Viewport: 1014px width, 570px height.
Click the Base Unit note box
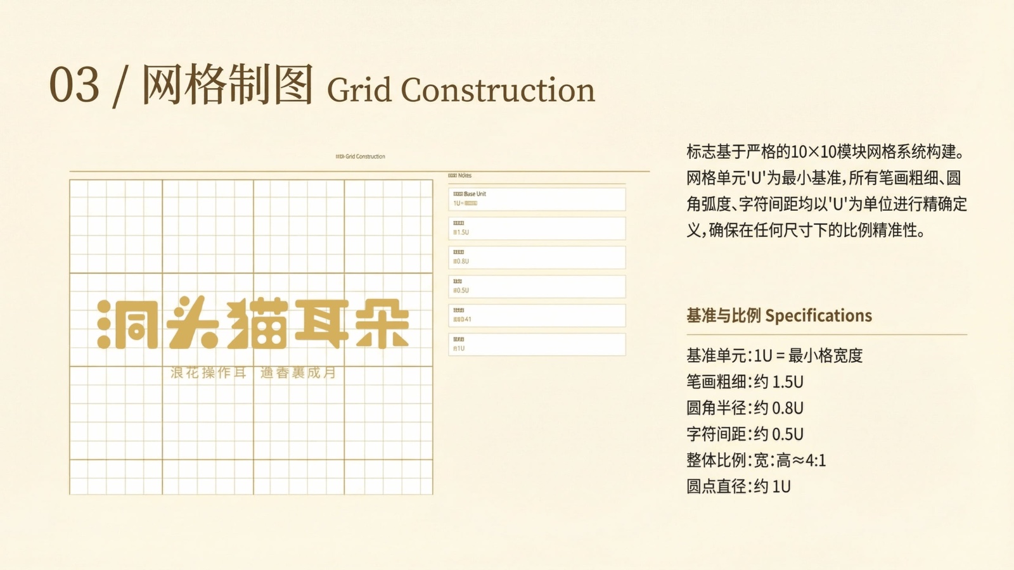[x=537, y=199]
